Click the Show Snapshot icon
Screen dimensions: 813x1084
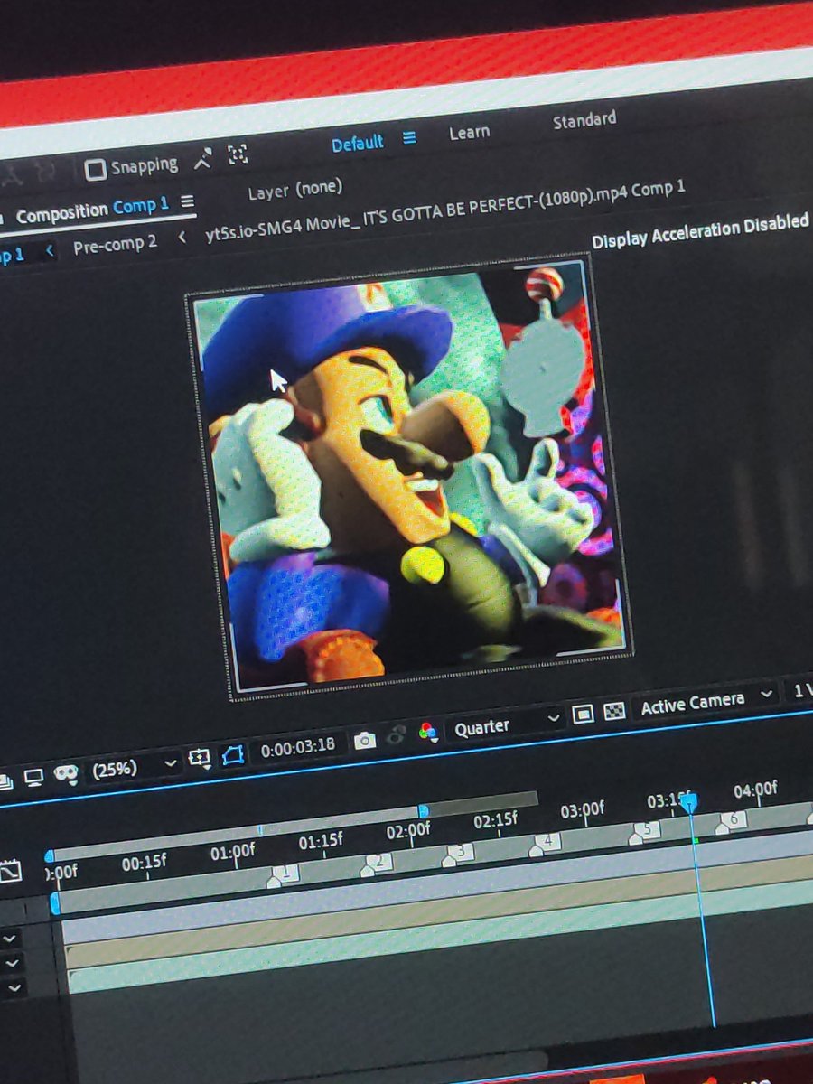396,736
